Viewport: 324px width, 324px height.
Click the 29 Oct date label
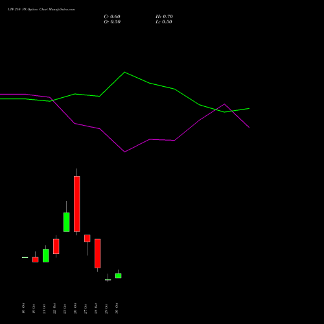point(106,308)
